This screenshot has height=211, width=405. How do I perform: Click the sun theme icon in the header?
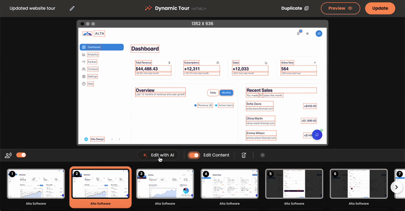pyautogui.click(x=307, y=33)
